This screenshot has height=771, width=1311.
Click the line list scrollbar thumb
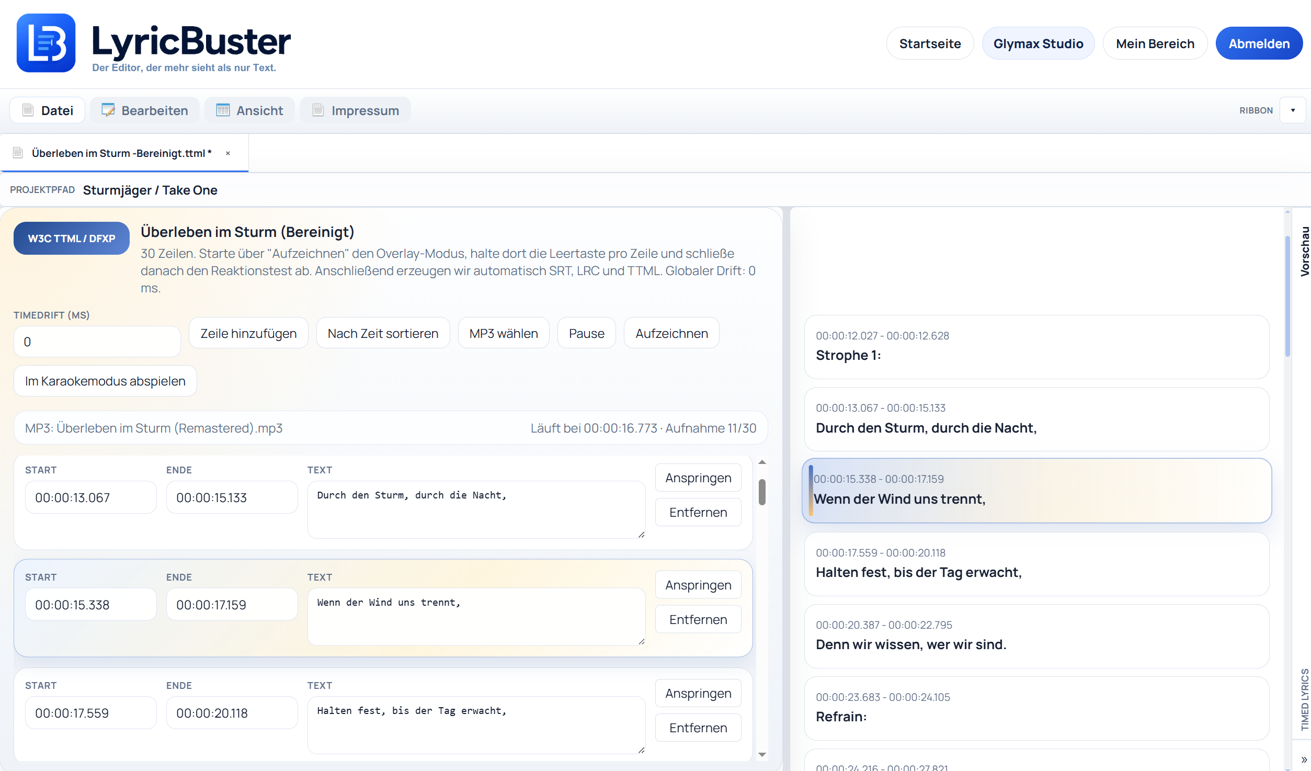[x=762, y=492]
